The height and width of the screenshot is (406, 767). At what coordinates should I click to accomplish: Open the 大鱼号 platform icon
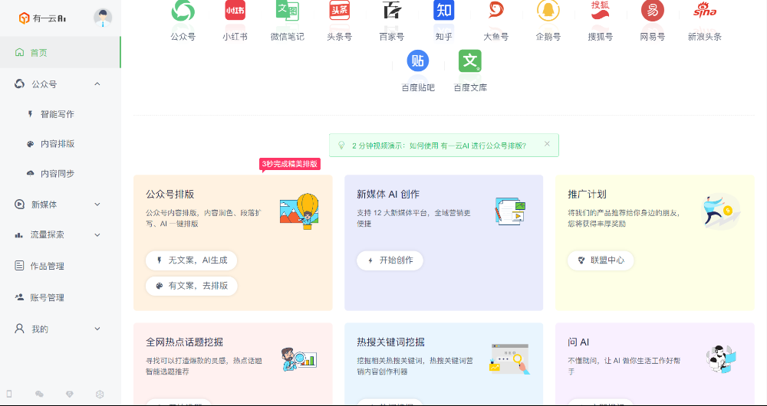tap(496, 11)
